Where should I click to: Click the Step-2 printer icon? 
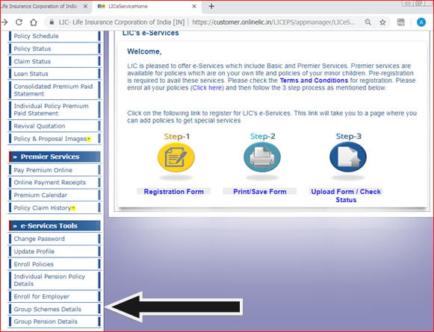click(262, 157)
